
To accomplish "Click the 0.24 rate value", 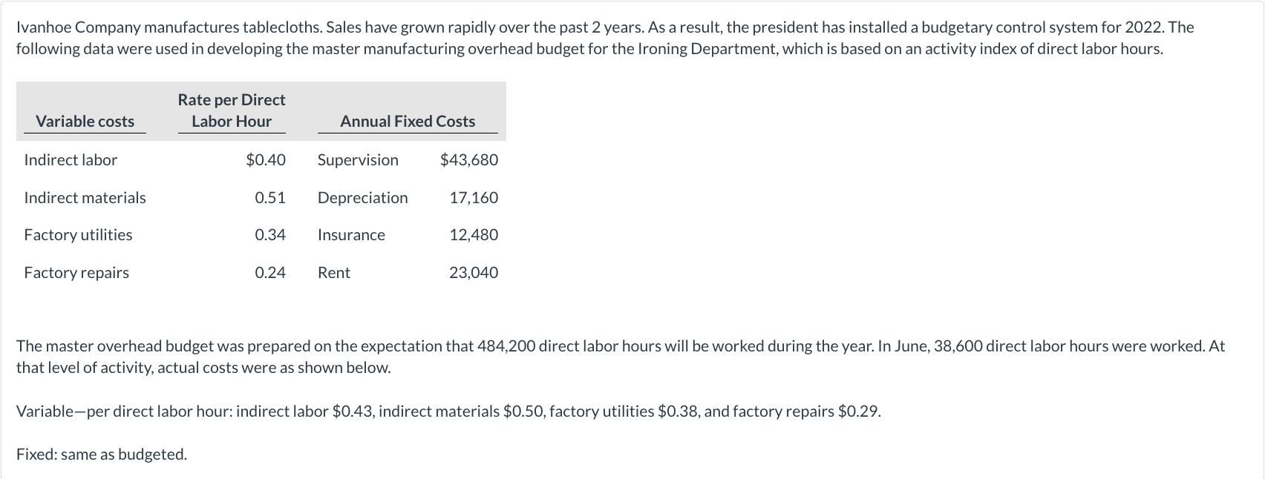I will click(x=269, y=272).
